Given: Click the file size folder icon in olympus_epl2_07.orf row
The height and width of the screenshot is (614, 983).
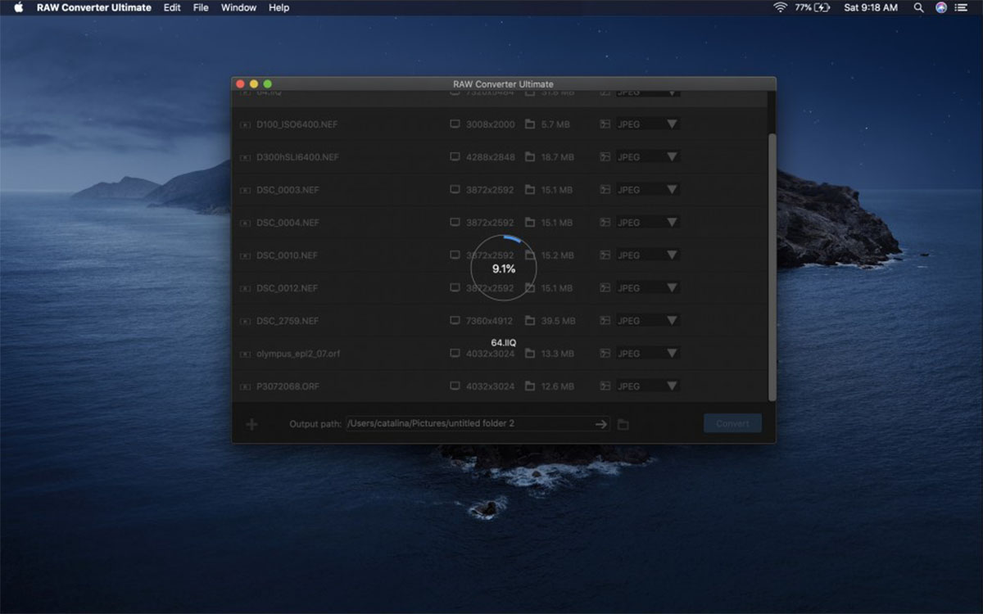Looking at the screenshot, I should [530, 353].
